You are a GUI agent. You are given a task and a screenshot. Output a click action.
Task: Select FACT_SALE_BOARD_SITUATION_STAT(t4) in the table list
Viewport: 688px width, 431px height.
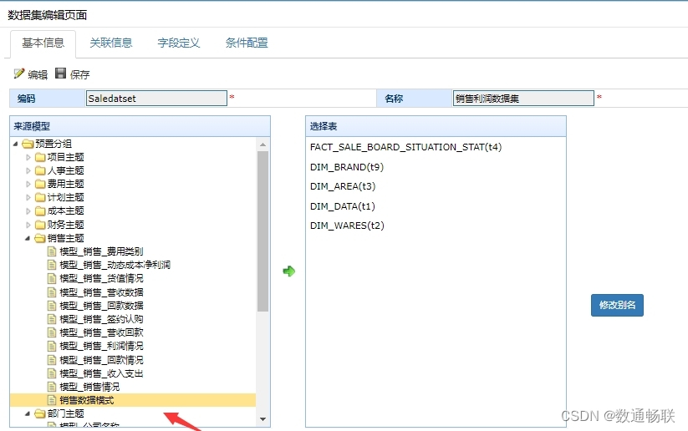(405, 147)
